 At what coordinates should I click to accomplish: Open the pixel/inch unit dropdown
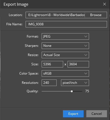coord(75,83)
